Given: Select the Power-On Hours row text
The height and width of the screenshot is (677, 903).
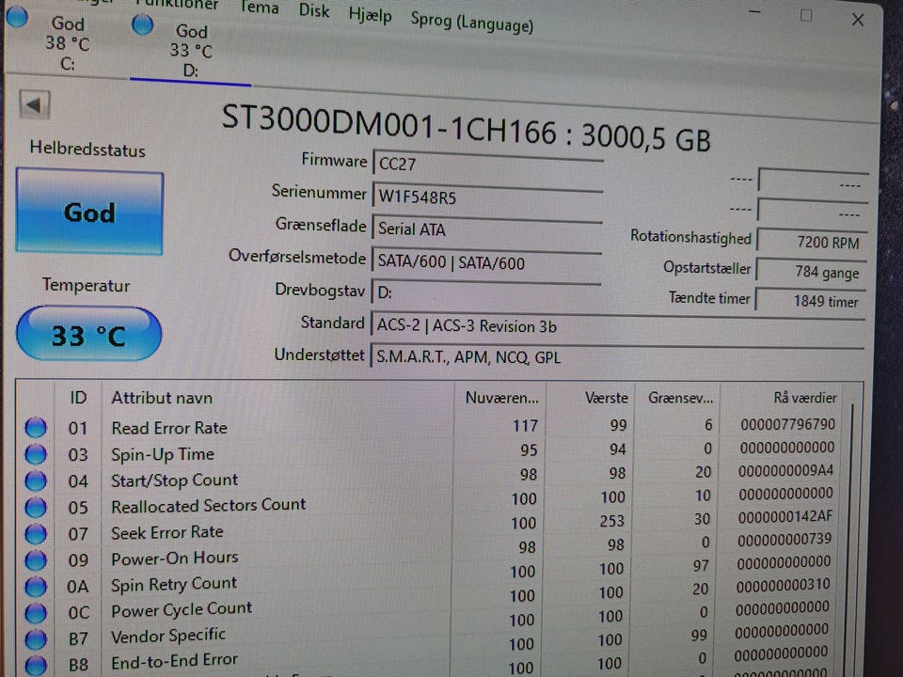Looking at the screenshot, I should pos(175,559).
